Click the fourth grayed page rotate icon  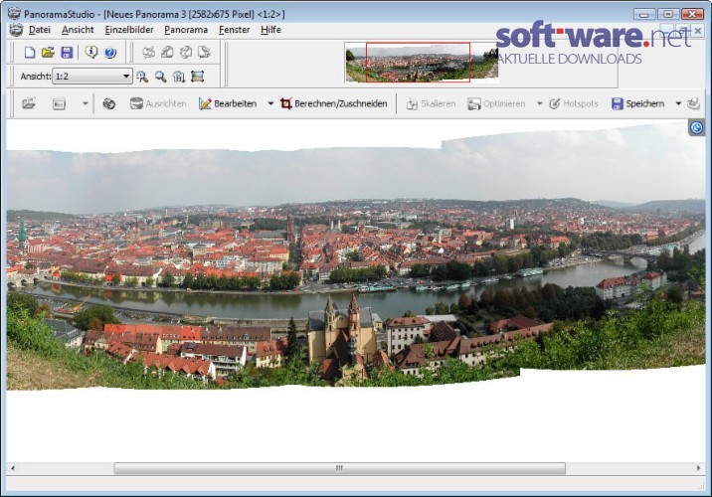tap(204, 53)
